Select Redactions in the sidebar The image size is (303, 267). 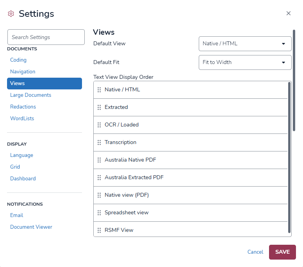[x=23, y=107]
